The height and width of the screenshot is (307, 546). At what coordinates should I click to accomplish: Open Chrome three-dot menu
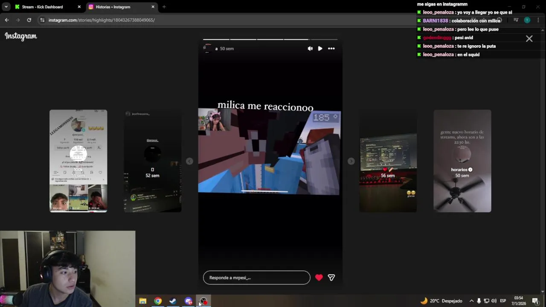coord(538,20)
